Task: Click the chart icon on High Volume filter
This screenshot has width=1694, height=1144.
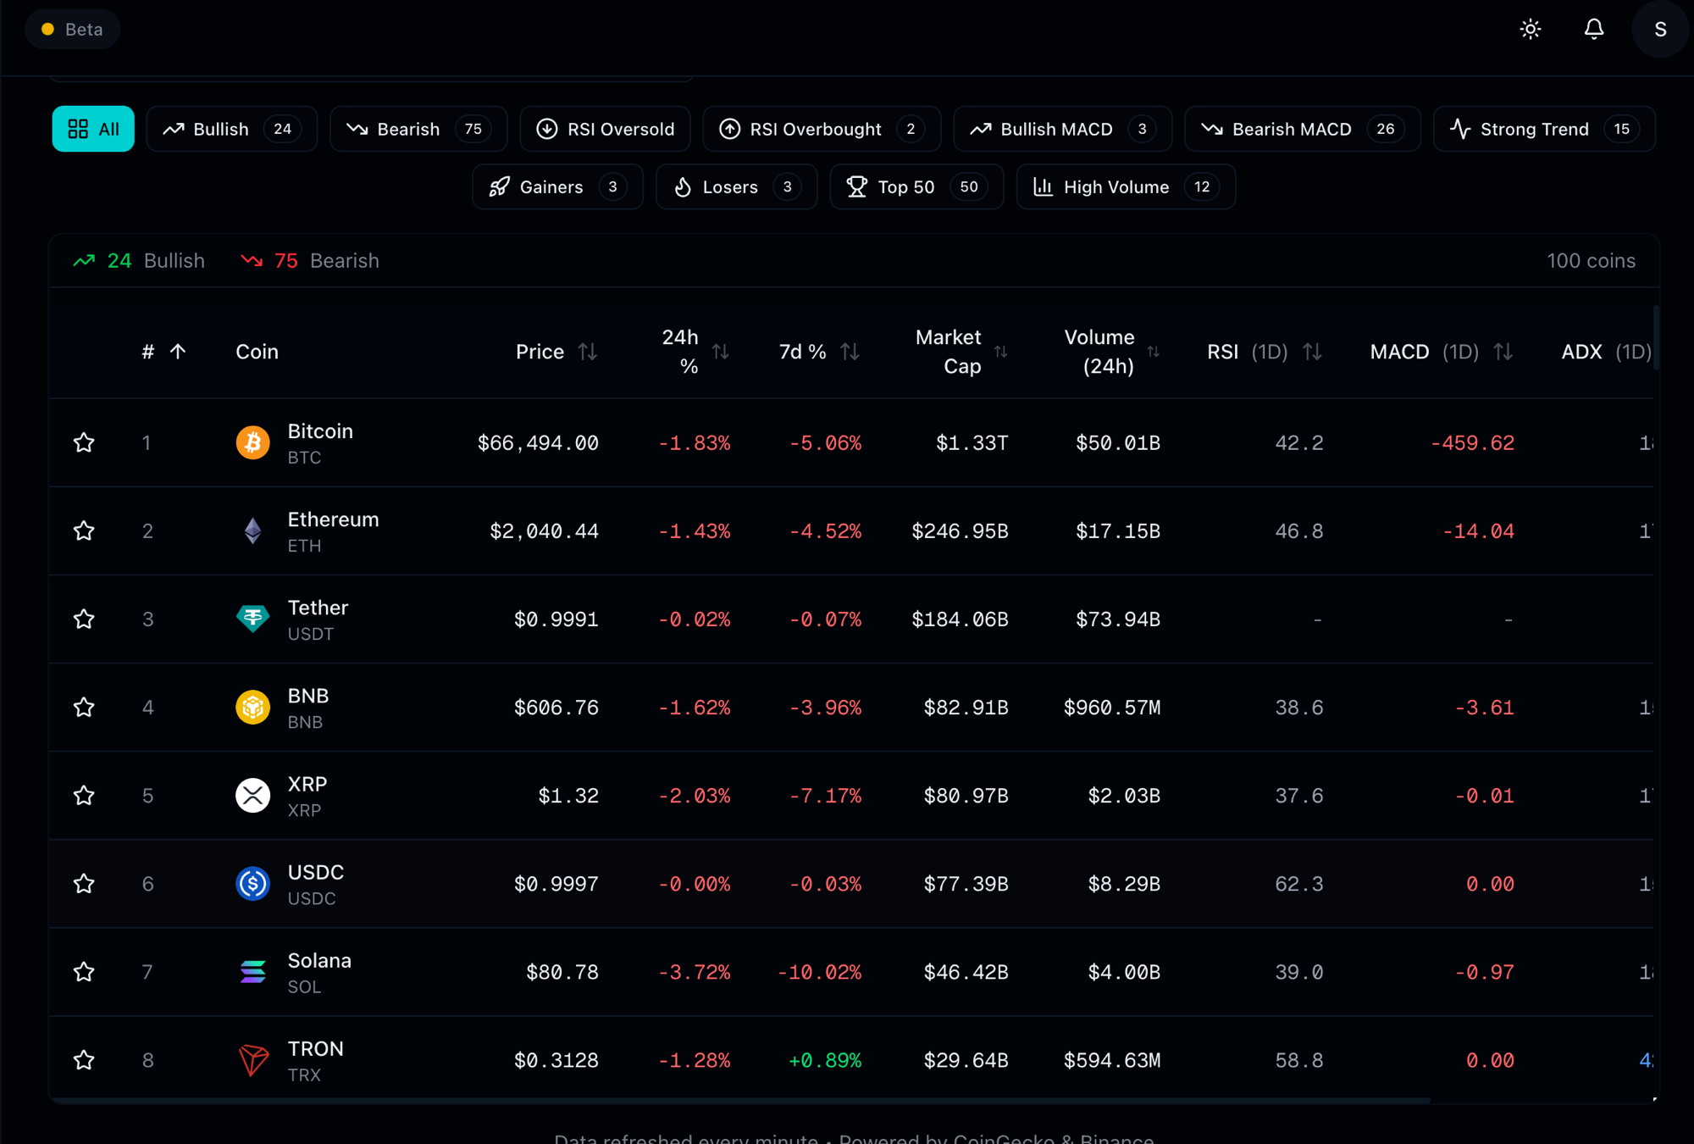Action: pyautogui.click(x=1044, y=186)
